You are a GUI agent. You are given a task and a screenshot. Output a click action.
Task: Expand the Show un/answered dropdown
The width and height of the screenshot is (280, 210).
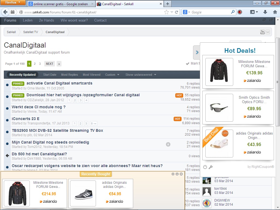coord(141,75)
